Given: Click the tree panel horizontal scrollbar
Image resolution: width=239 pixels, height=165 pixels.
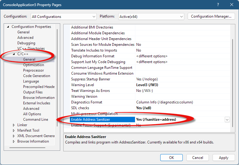Looking at the screenshot, I should (x=27, y=147).
